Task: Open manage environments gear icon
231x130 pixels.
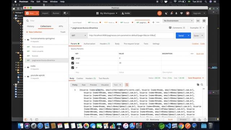Action: click(x=204, y=21)
